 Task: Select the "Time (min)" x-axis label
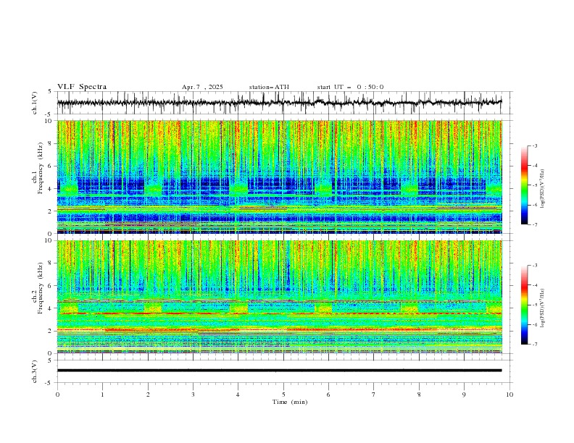290,402
